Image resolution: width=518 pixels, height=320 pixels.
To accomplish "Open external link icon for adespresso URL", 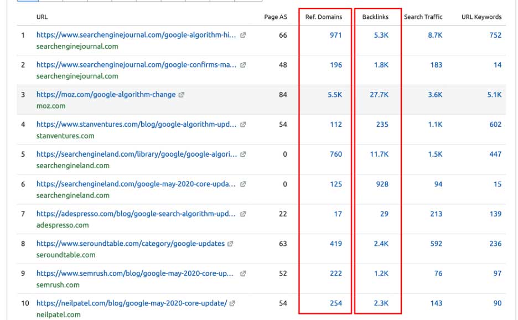I will pos(243,214).
